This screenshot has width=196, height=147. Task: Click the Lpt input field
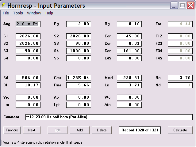[79, 105]
